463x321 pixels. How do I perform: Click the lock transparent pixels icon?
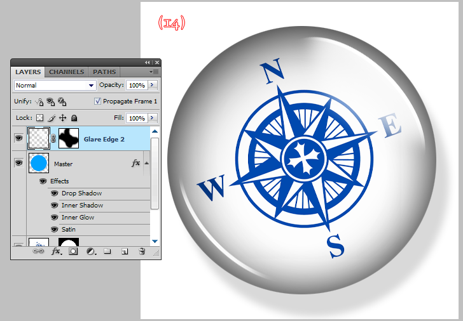(x=39, y=118)
